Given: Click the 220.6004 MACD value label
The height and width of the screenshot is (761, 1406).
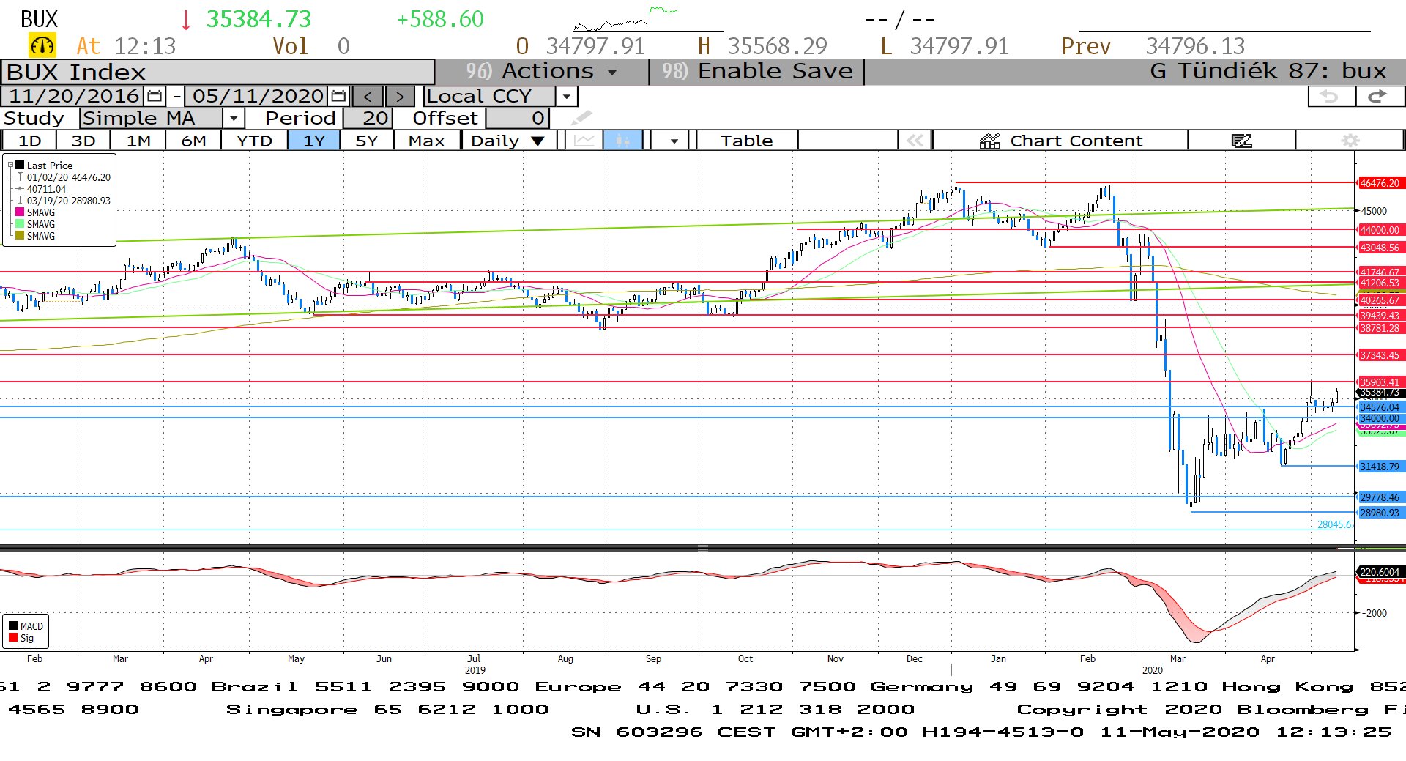Looking at the screenshot, I should click(x=1380, y=572).
